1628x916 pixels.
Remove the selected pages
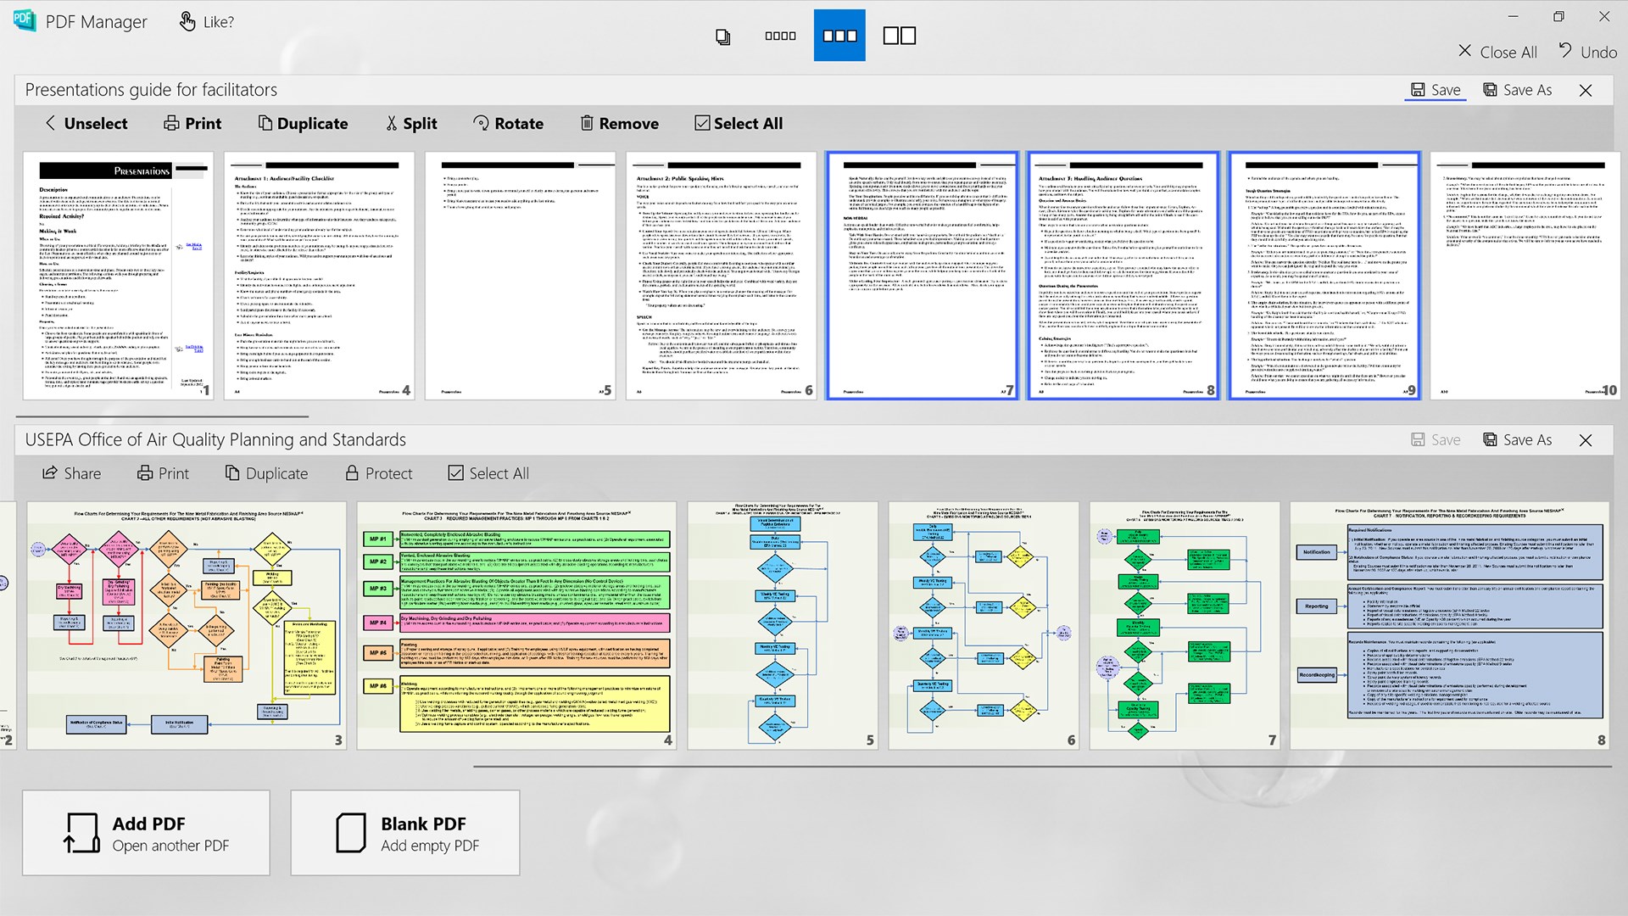click(x=619, y=123)
